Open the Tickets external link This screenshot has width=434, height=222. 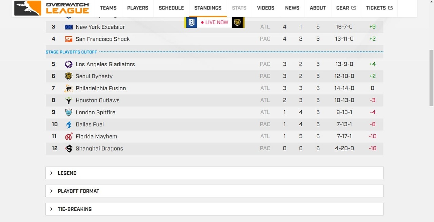pyautogui.click(x=379, y=8)
